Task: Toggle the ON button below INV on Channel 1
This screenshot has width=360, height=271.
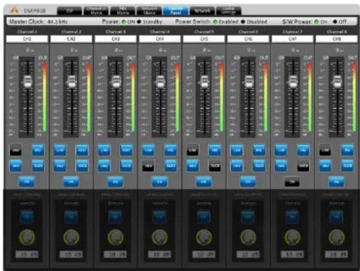Action: point(27,181)
